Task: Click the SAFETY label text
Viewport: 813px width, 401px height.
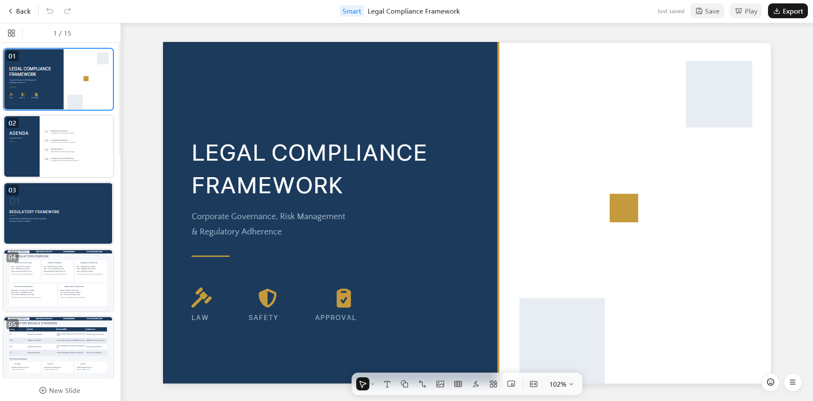Action: tap(263, 317)
